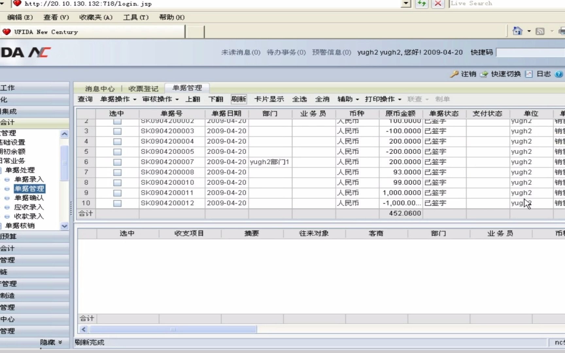
Task: Open the 查看(V) menu
Action: 56,17
